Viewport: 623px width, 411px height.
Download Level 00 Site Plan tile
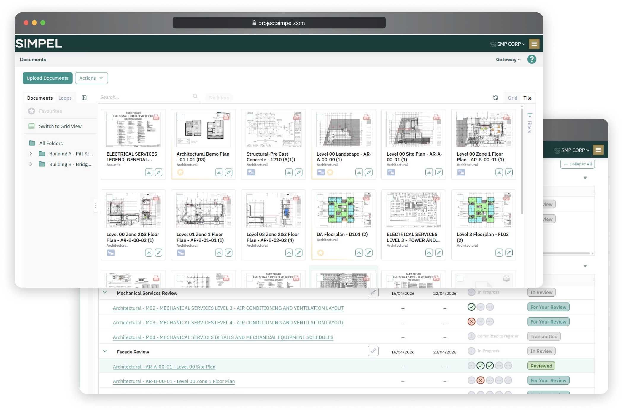coord(429,172)
